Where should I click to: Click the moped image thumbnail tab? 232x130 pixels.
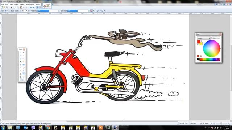point(47,6)
